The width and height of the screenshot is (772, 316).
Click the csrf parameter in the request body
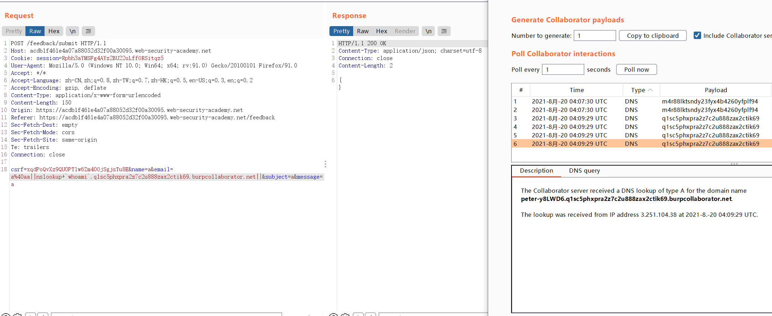tap(69, 169)
